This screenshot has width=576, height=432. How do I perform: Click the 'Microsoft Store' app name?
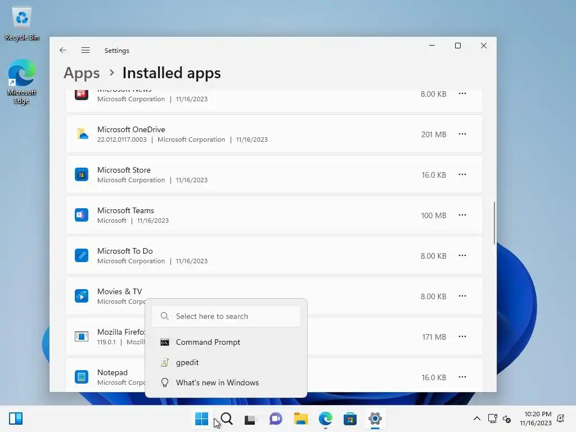coord(124,170)
